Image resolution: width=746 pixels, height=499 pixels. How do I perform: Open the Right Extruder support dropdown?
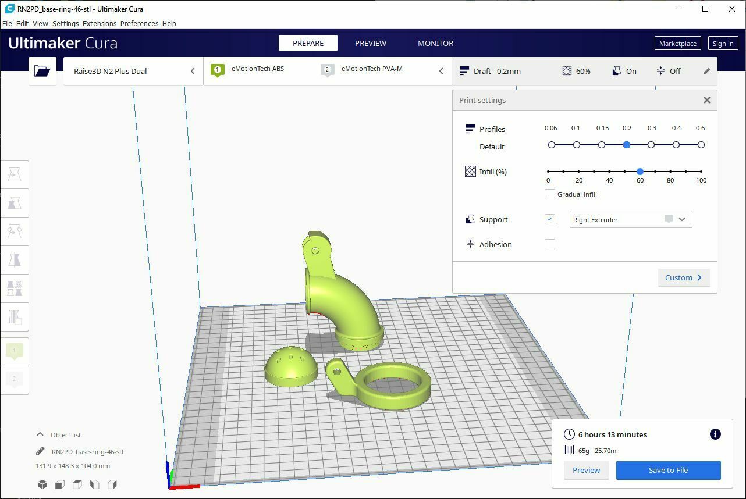(631, 219)
